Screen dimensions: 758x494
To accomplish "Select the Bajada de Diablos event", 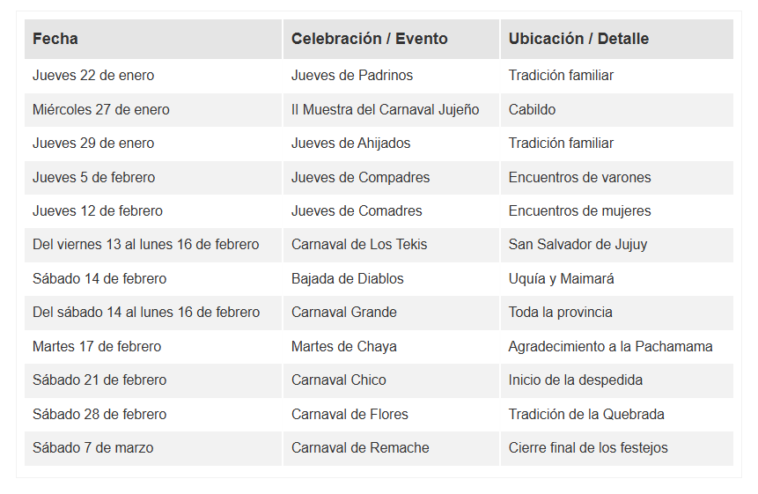I will (348, 279).
